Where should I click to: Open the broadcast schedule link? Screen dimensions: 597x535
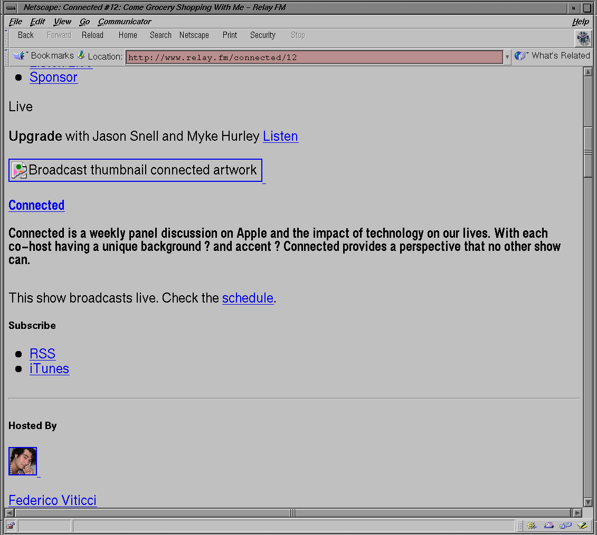[x=248, y=298]
